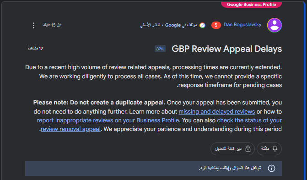The width and height of the screenshot is (307, 180).
Task: Click the Google employee verified checkmark badge
Action: 202,25
